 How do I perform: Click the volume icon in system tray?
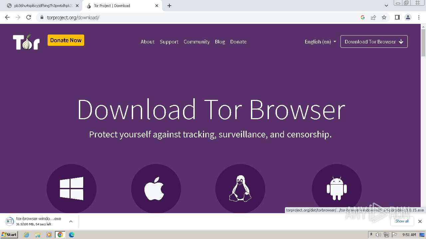(x=378, y=235)
